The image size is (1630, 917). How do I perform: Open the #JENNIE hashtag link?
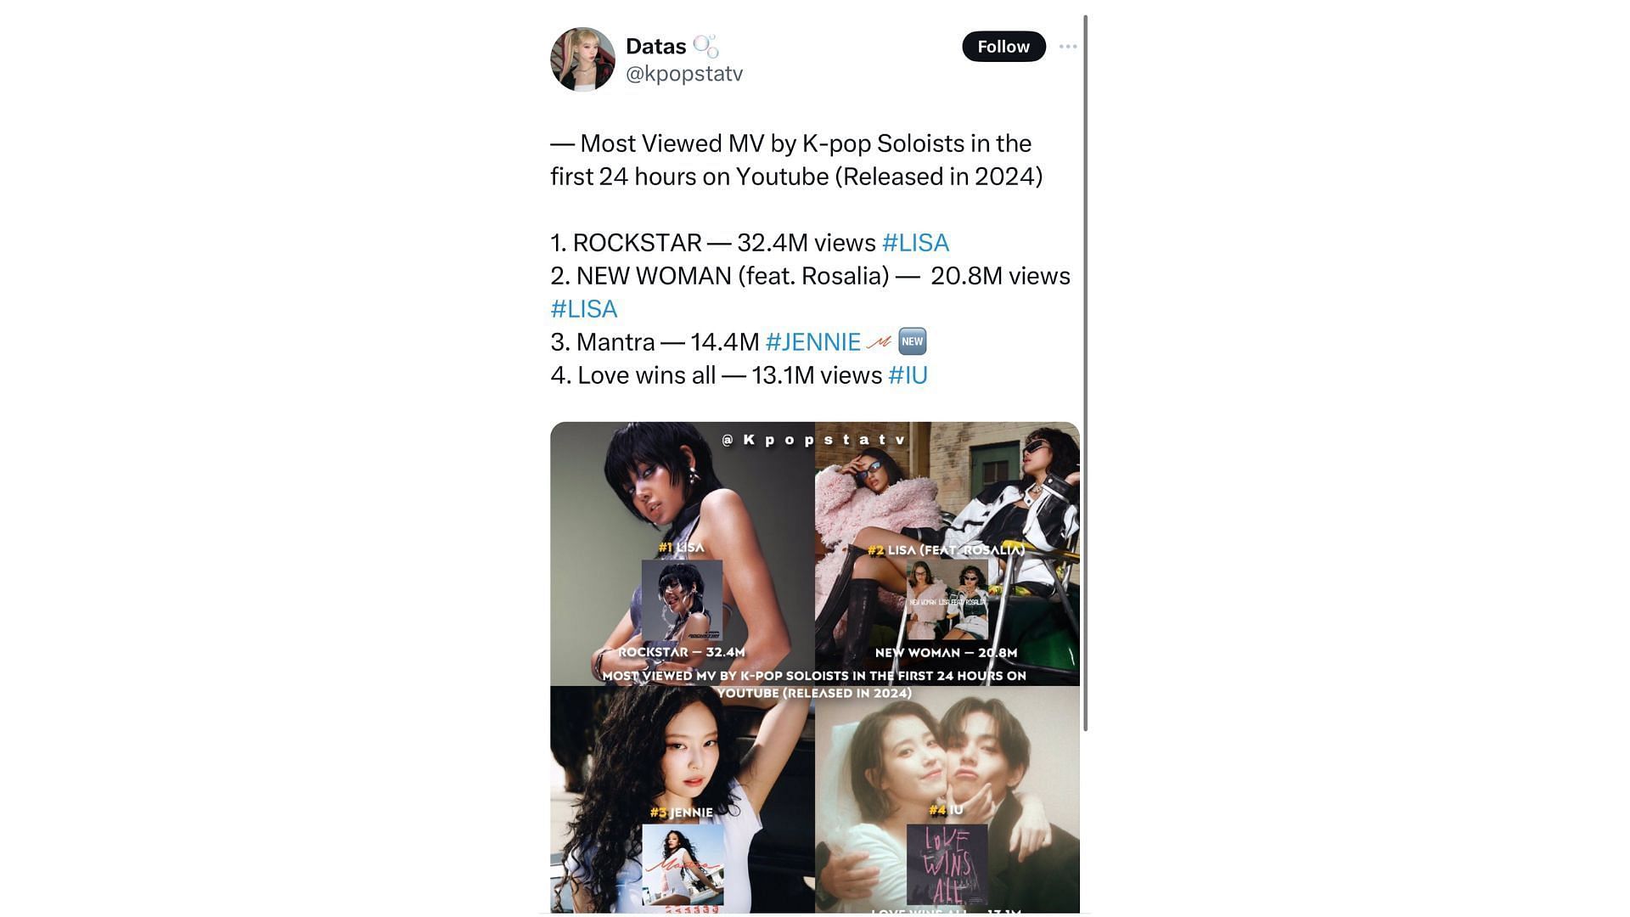click(813, 342)
